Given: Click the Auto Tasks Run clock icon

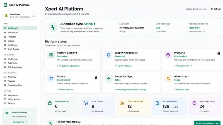Looking at the screenshot, I should [x=194, y=103].
